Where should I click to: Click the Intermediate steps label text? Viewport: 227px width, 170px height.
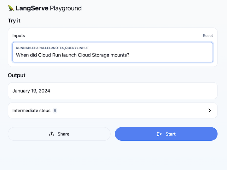(x=31, y=111)
